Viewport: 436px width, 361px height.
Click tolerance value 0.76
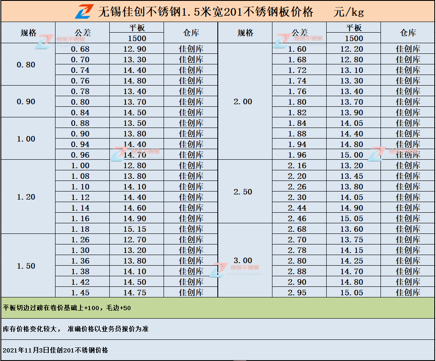80,81
